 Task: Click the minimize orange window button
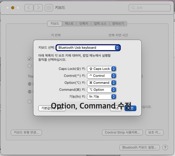(x=13, y=8)
